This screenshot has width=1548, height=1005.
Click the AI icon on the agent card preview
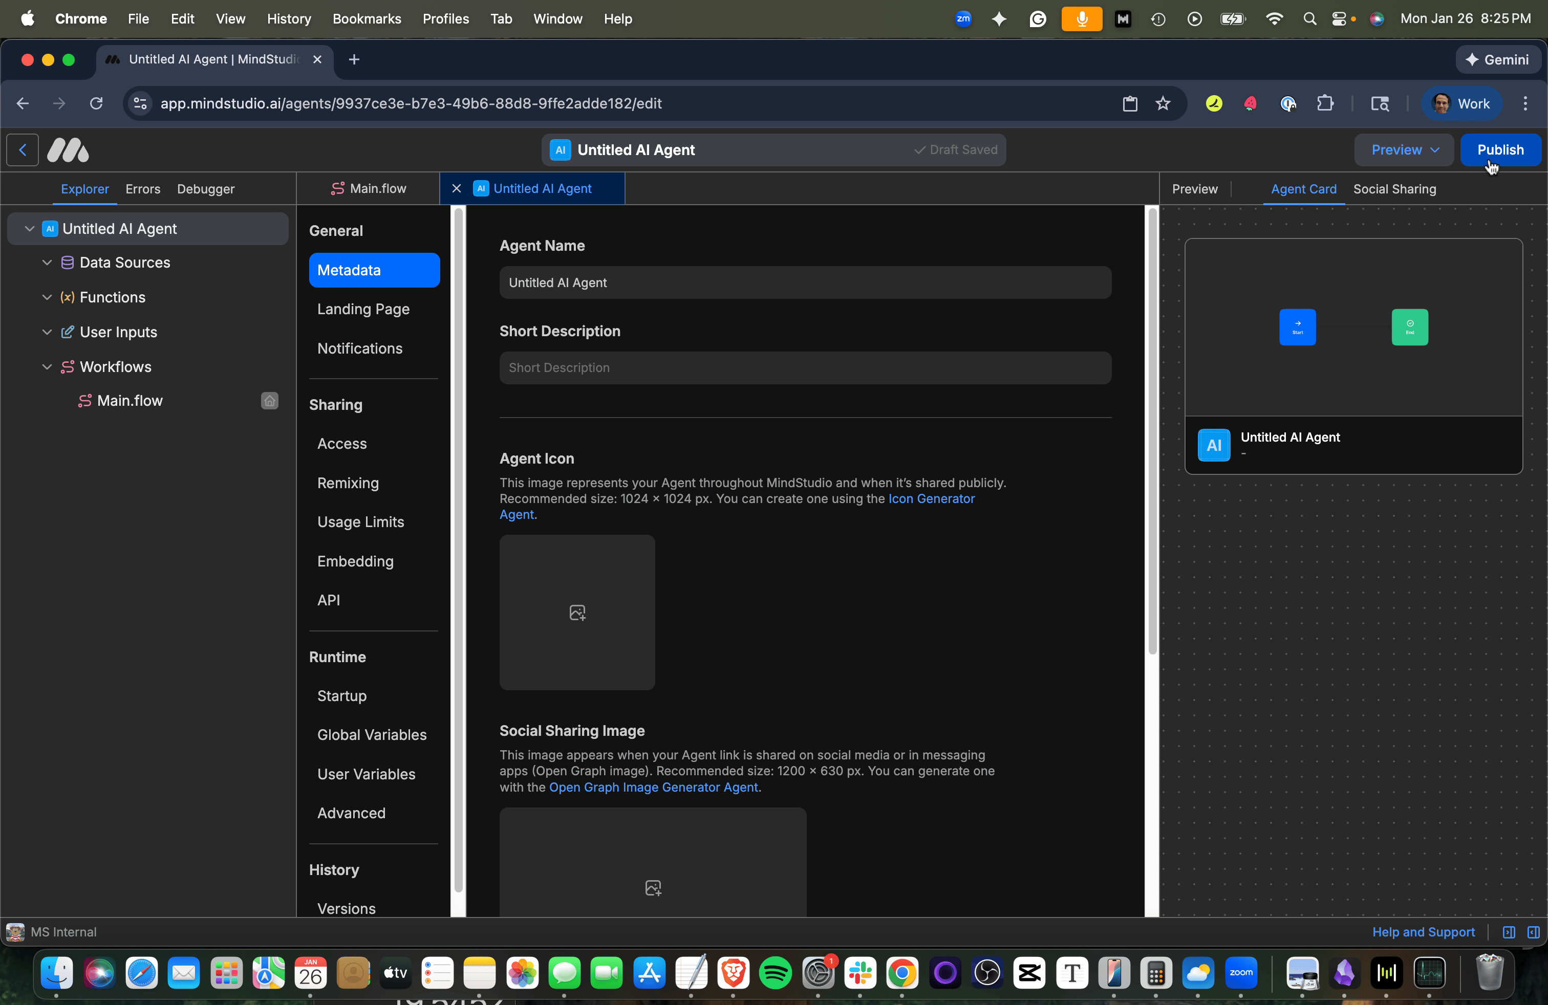1214,445
